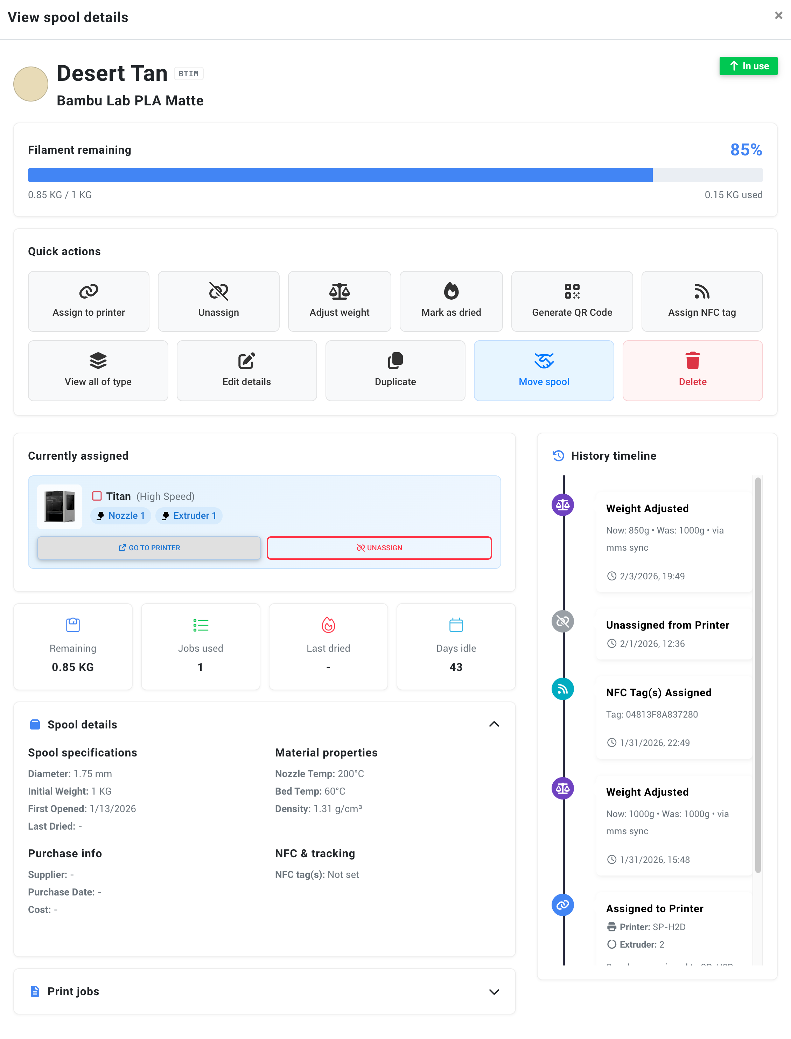791x1039 pixels.
Task: Click the Move spool tile
Action: pyautogui.click(x=544, y=371)
